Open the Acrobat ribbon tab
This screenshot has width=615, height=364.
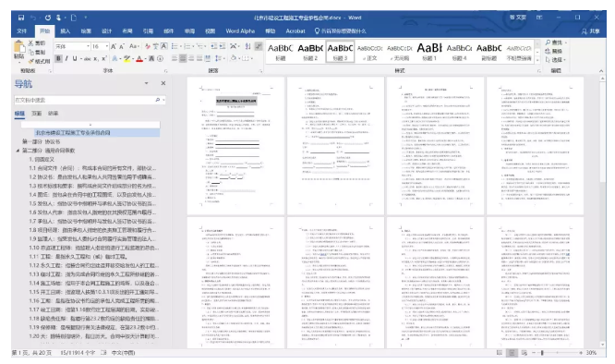[295, 31]
